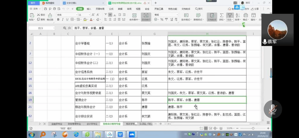This screenshot has width=299, height=138.
Task: Toggle bold formatting in the ribbon
Action: point(58,20)
